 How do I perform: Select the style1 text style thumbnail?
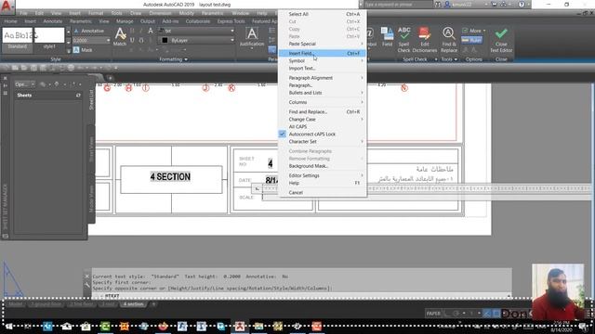49,39
